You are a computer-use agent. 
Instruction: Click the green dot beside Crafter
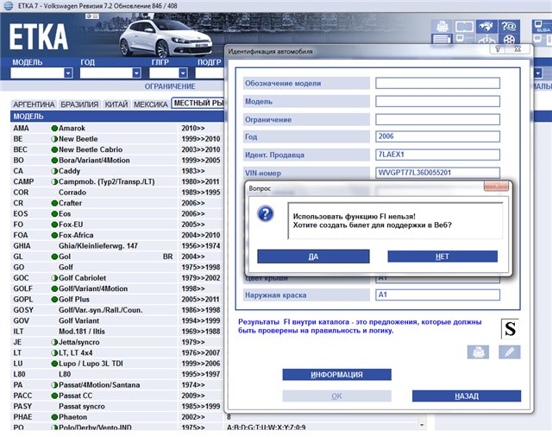(x=54, y=203)
